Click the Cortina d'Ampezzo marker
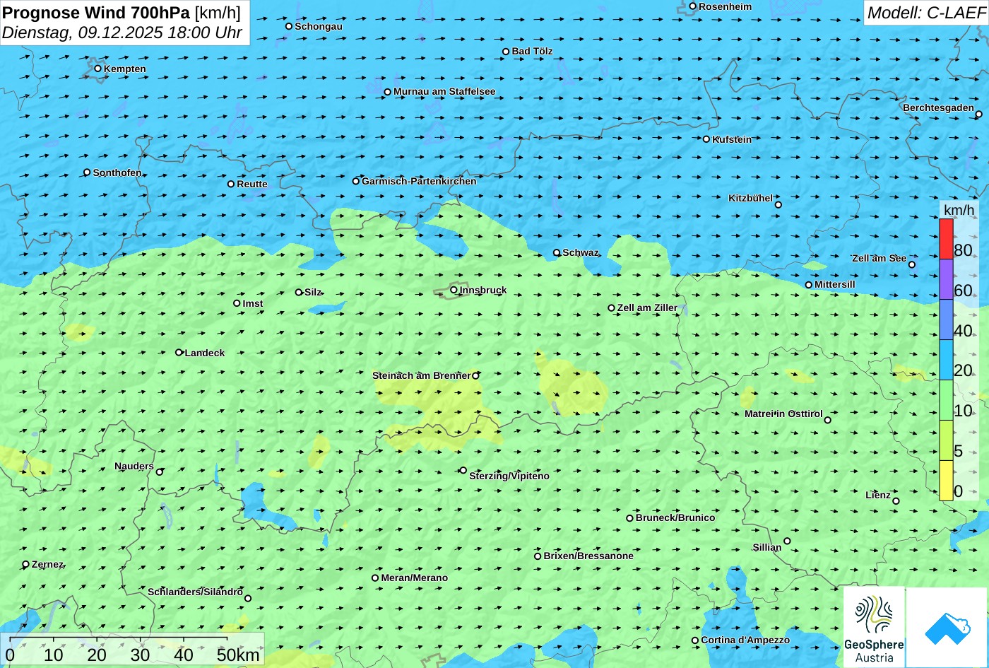Screen dimensions: 989x668 tap(694, 640)
